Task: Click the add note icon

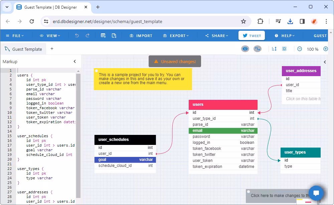Action: click(x=114, y=35)
